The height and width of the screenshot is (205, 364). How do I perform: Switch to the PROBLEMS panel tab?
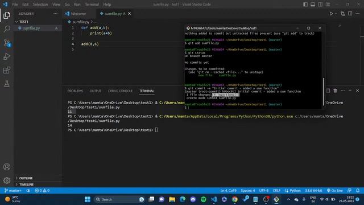coord(75,91)
